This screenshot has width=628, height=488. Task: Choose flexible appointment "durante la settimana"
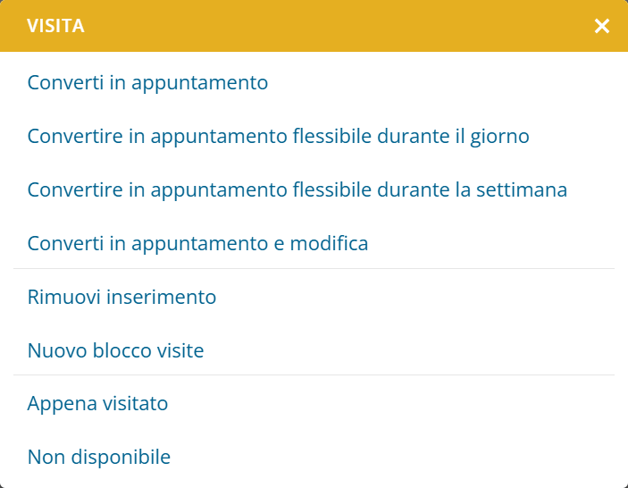297,190
